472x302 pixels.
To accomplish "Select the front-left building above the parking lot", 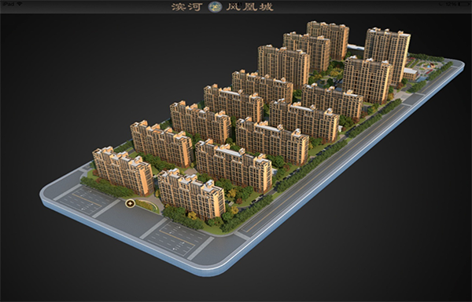I will [x=123, y=170].
